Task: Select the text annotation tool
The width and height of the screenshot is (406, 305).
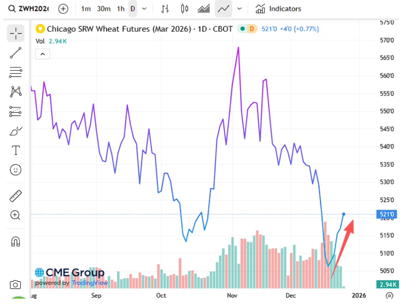Action: click(15, 150)
